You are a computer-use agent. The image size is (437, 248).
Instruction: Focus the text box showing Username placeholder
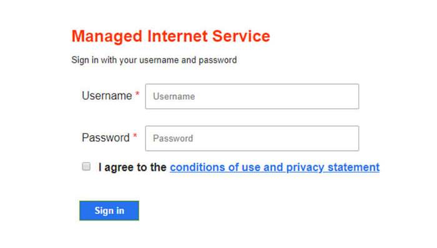coord(252,97)
